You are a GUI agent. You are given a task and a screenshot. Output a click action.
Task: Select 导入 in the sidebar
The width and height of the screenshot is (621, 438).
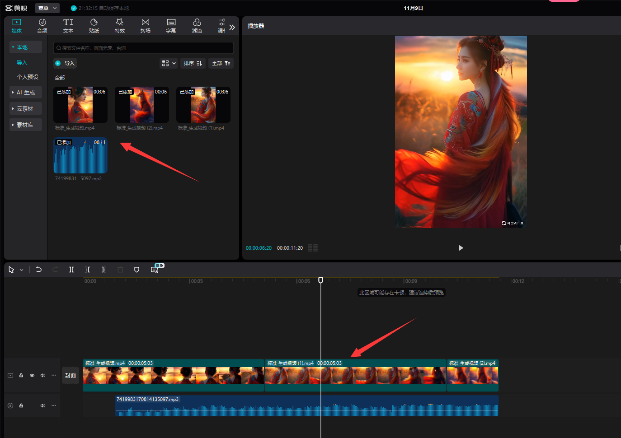(x=22, y=63)
